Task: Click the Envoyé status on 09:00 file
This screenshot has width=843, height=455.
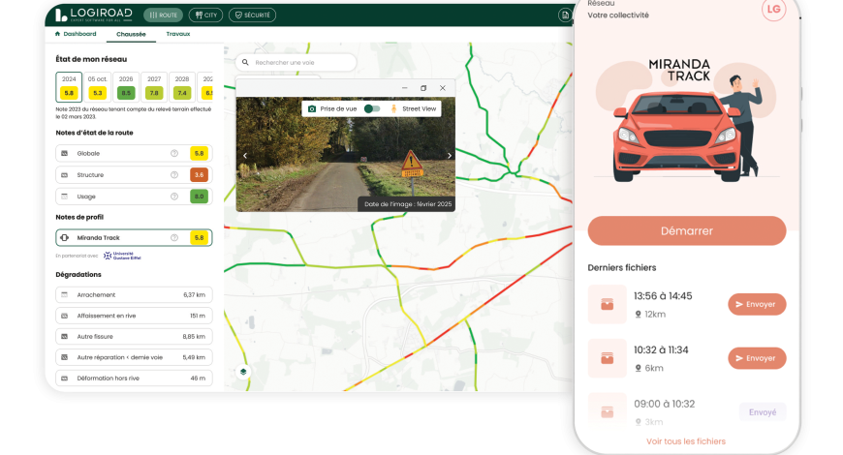Action: [763, 412]
